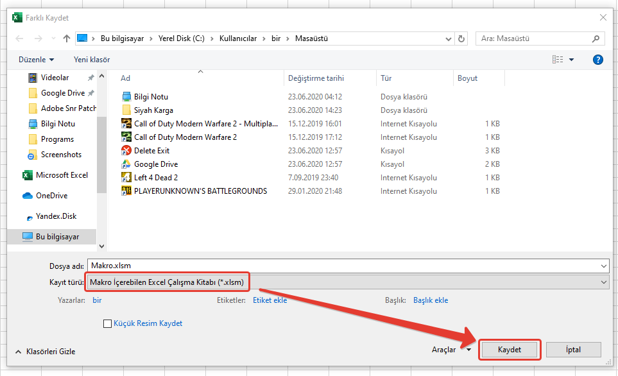This screenshot has height=376, width=618.
Task: Collapse folders with Klasörleri Gizle
Action: coord(45,352)
